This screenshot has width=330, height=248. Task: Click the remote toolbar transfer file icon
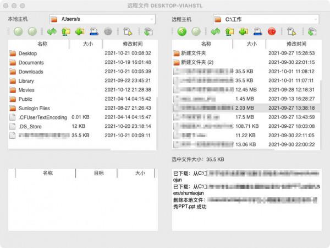click(291, 31)
